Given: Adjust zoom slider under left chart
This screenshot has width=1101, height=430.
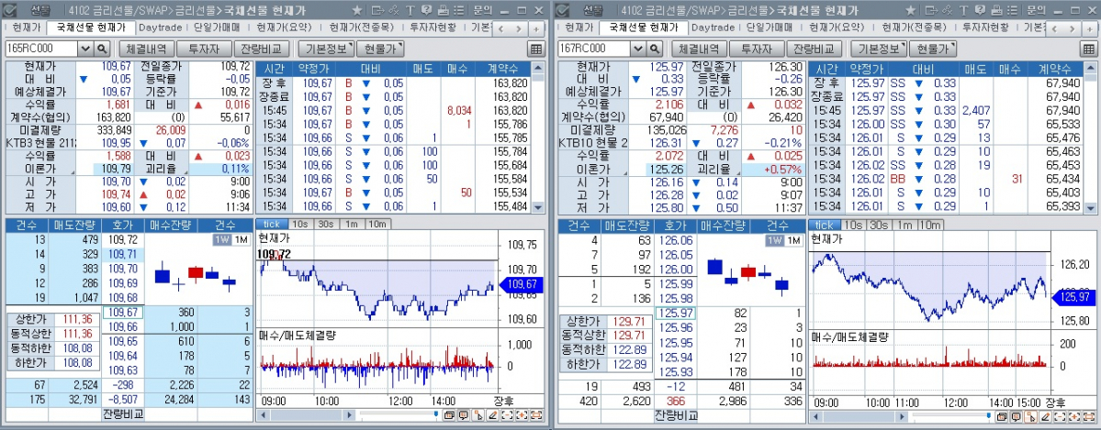Looking at the screenshot, I should (x=436, y=413).
